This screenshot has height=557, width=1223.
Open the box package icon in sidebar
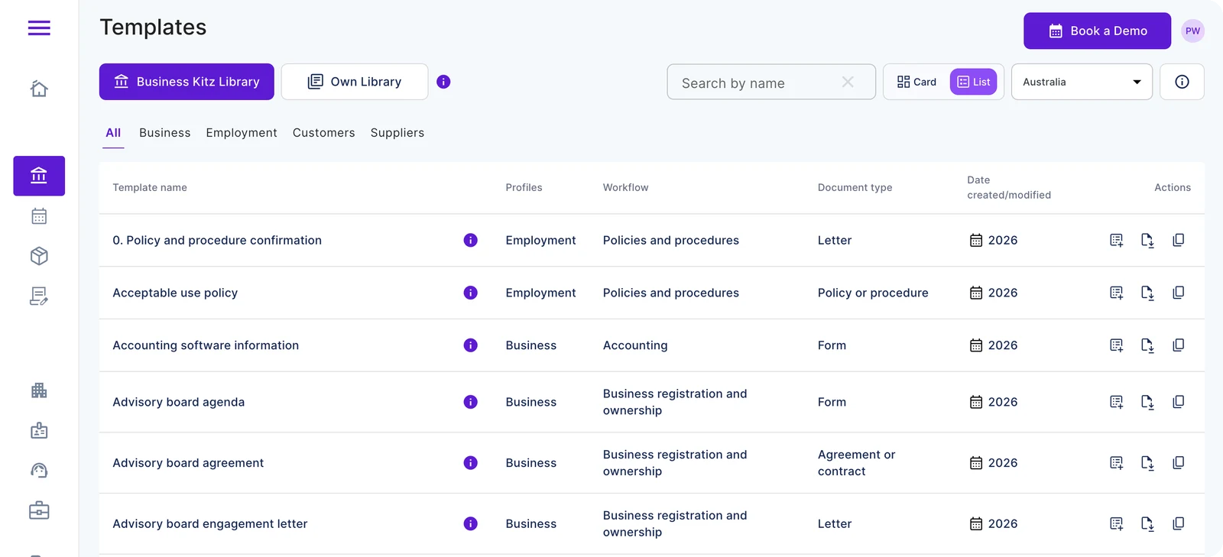click(x=39, y=256)
